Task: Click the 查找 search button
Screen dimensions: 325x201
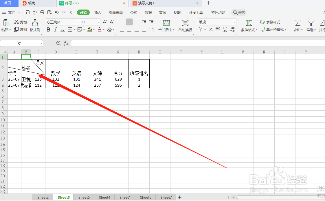Action: point(239,12)
